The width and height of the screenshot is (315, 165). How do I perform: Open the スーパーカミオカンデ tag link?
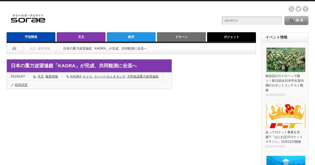pyautogui.click(x=110, y=76)
